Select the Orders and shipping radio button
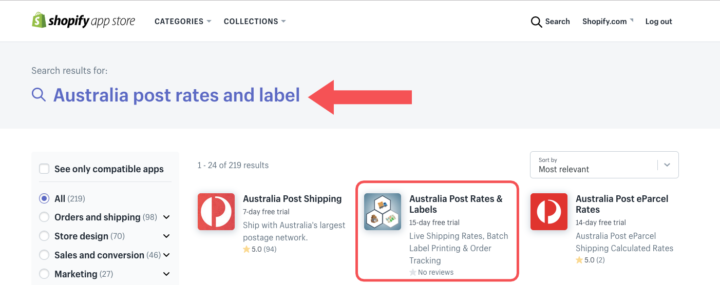 (44, 217)
